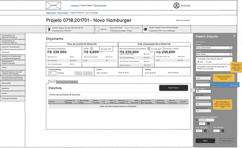The height and width of the screenshot is (148, 242).
Task: Open the Grupo dropdown
Action: pos(214,48)
